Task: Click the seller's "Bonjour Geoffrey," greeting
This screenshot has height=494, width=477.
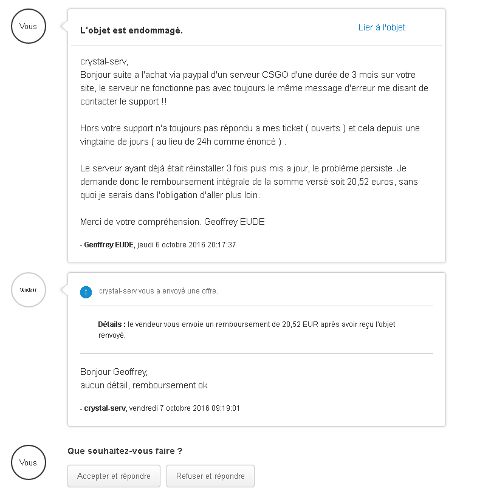Action: pyautogui.click(x=114, y=372)
